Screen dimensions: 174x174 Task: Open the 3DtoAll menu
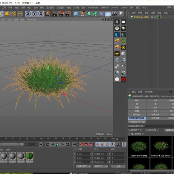pos(115,8)
